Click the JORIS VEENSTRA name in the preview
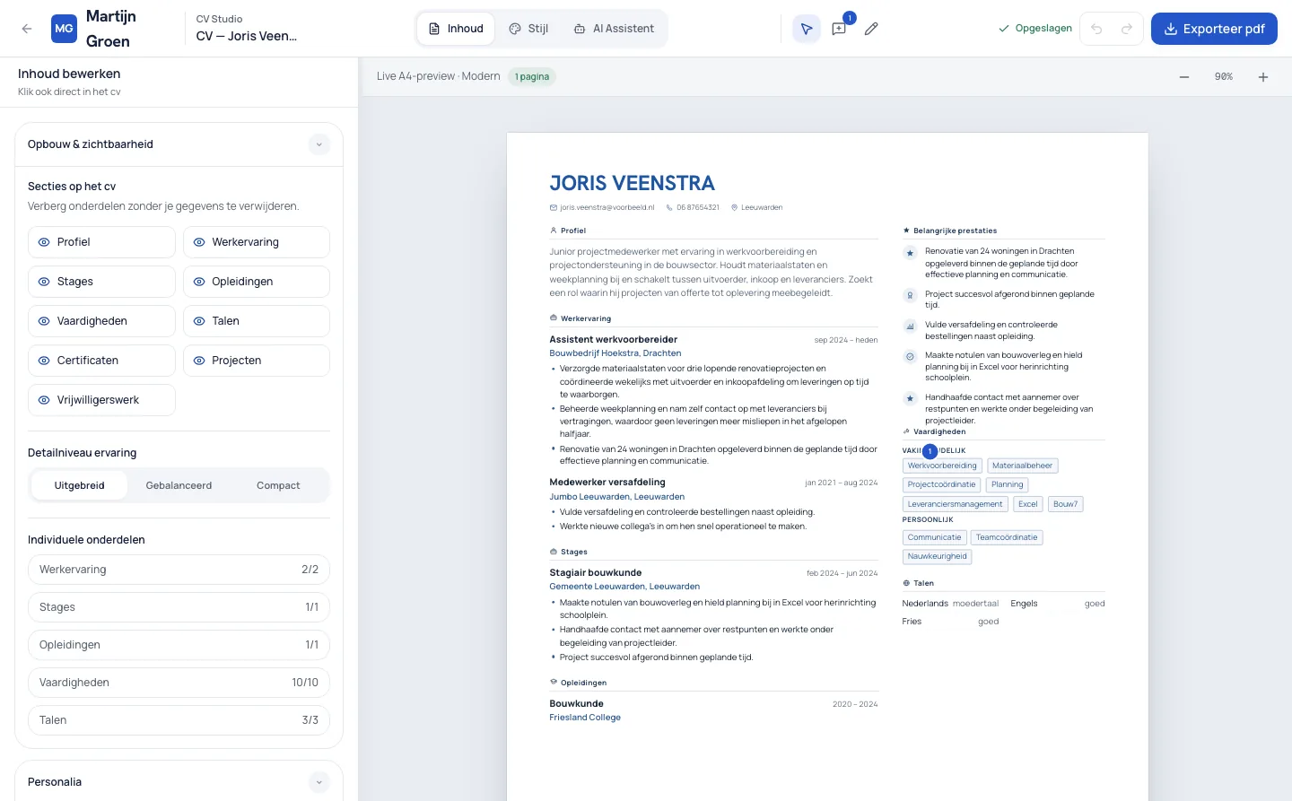This screenshot has width=1292, height=801. pos(633,184)
